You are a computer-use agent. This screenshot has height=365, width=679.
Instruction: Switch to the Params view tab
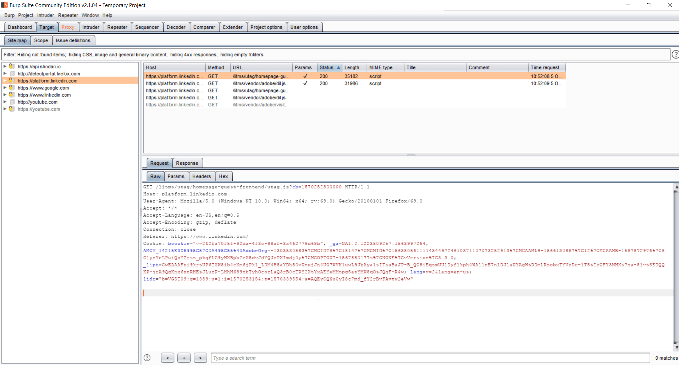[x=176, y=176]
